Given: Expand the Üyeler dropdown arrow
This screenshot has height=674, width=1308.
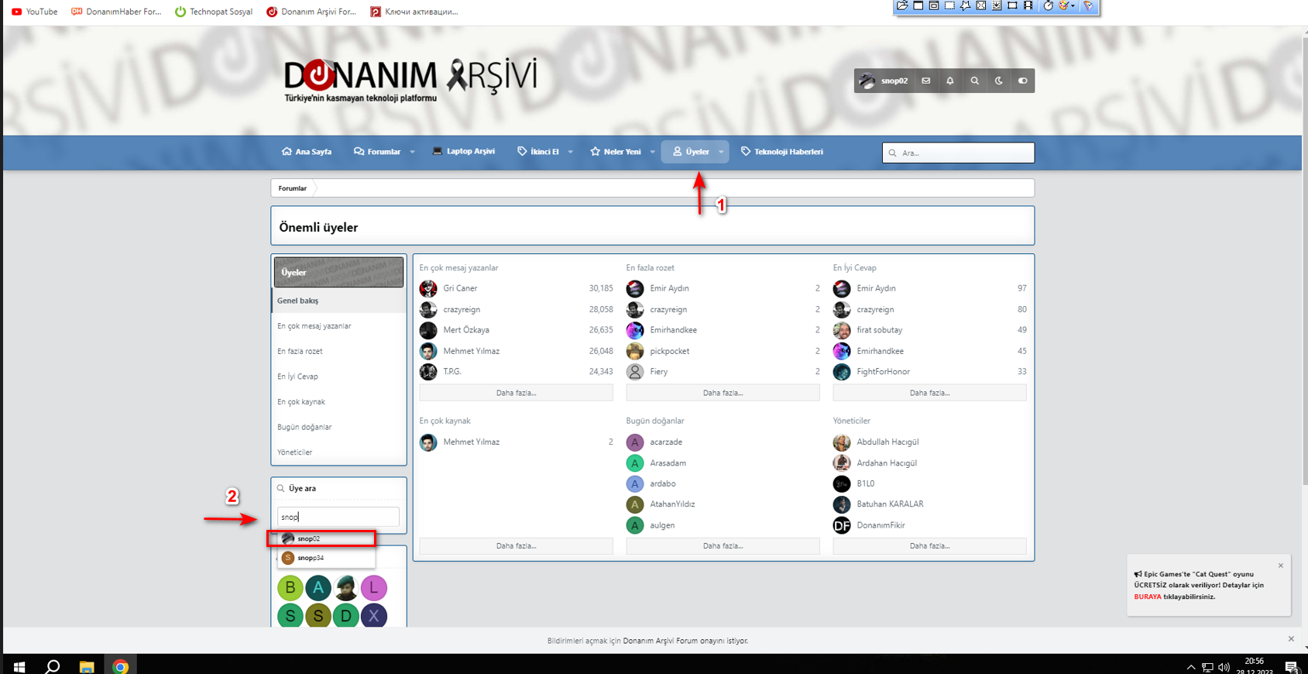Looking at the screenshot, I should click(721, 152).
